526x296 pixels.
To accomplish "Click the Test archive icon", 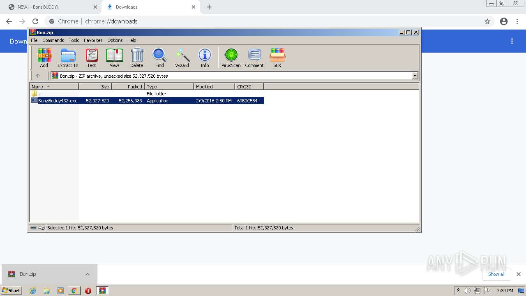I will [92, 58].
